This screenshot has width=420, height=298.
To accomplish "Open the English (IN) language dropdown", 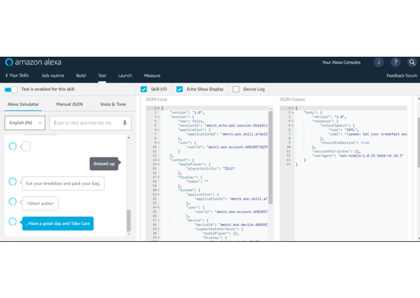I will click(25, 123).
